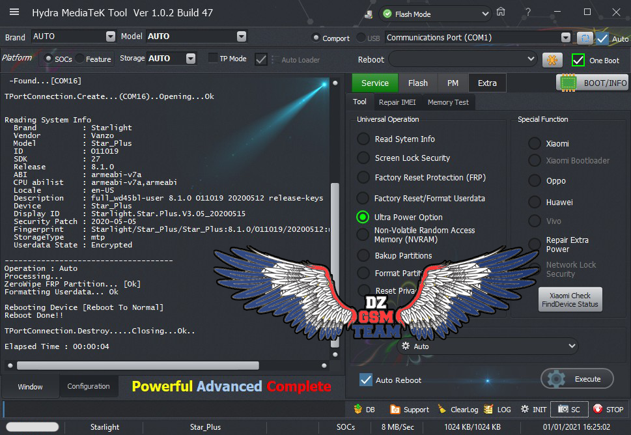Select Factory Reset Protection (FRP) option
Screen dimensions: 631x435
363,177
